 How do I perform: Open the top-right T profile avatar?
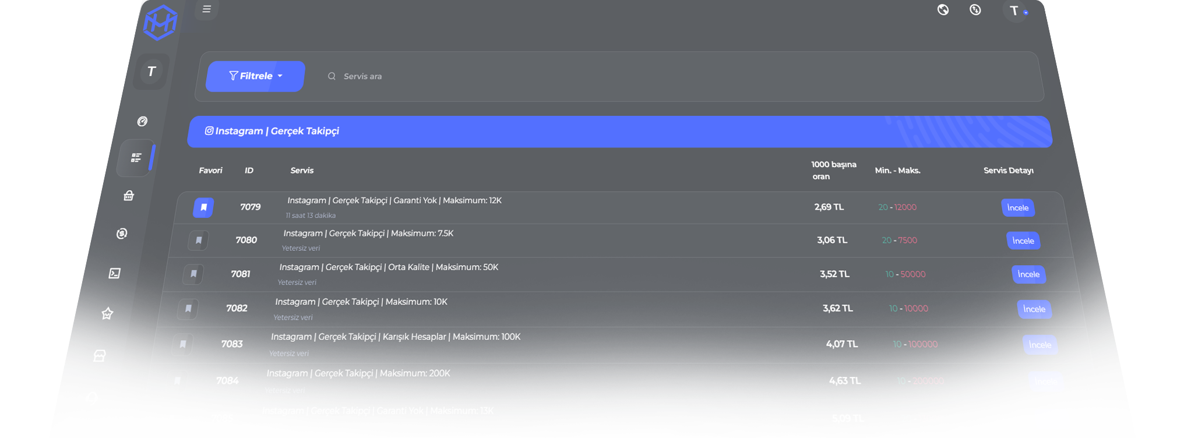coord(1014,11)
